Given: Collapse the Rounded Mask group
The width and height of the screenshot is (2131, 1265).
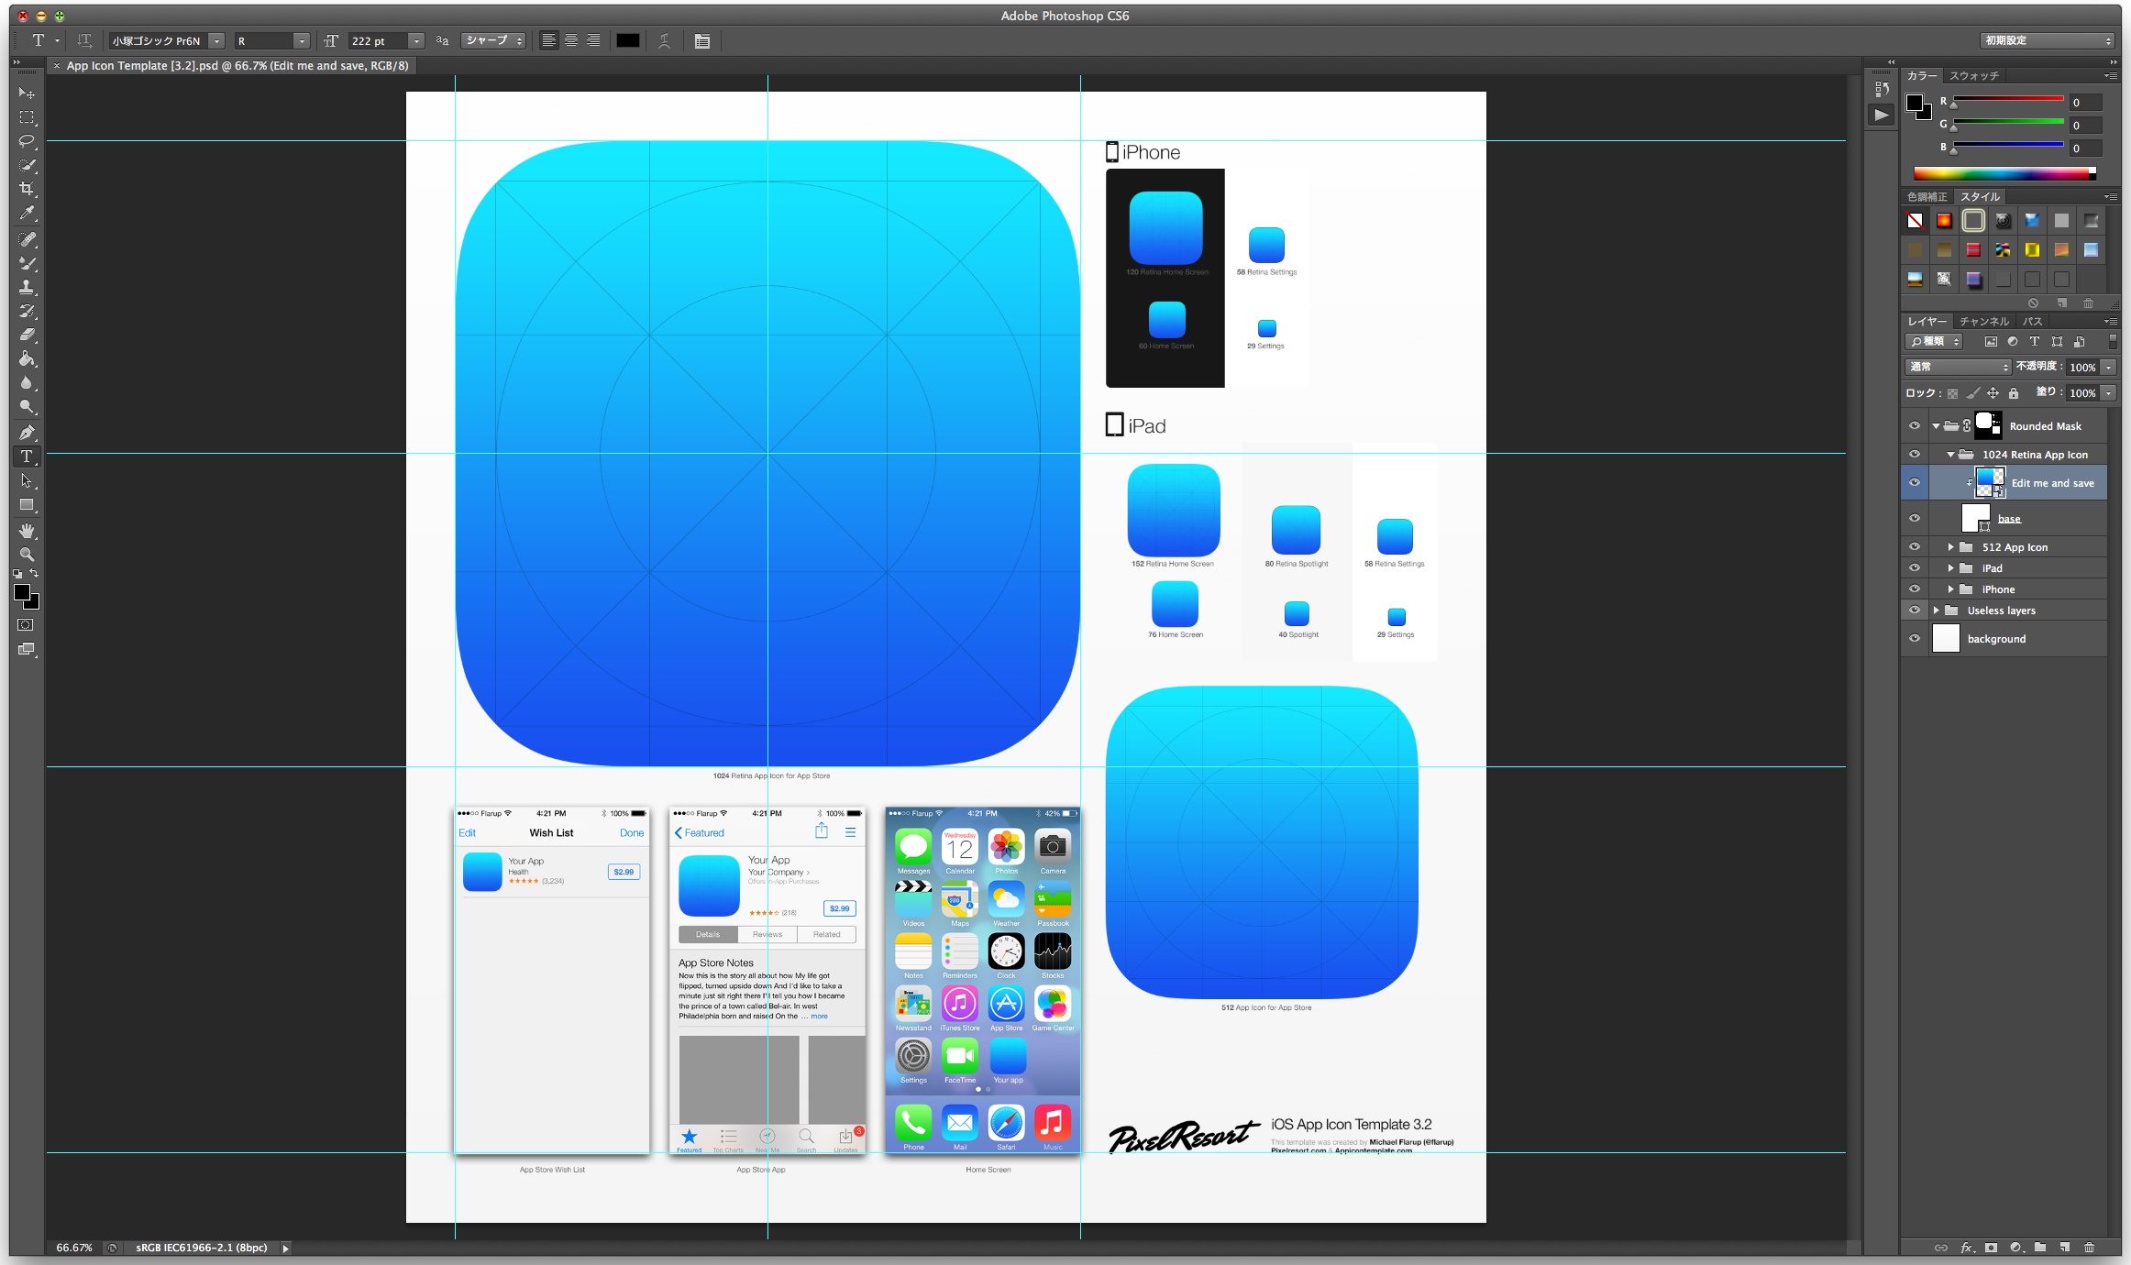Looking at the screenshot, I should 1936,426.
